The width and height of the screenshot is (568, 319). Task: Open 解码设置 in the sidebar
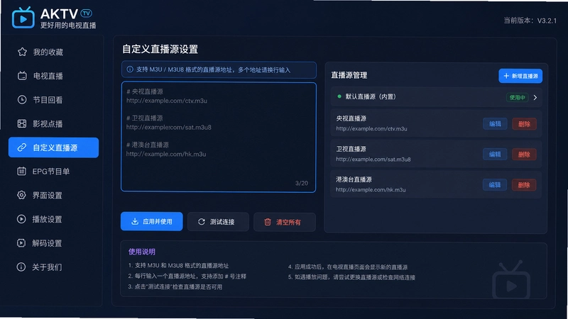click(x=54, y=243)
